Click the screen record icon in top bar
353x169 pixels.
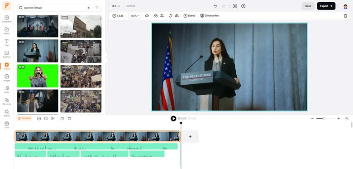pos(235,6)
